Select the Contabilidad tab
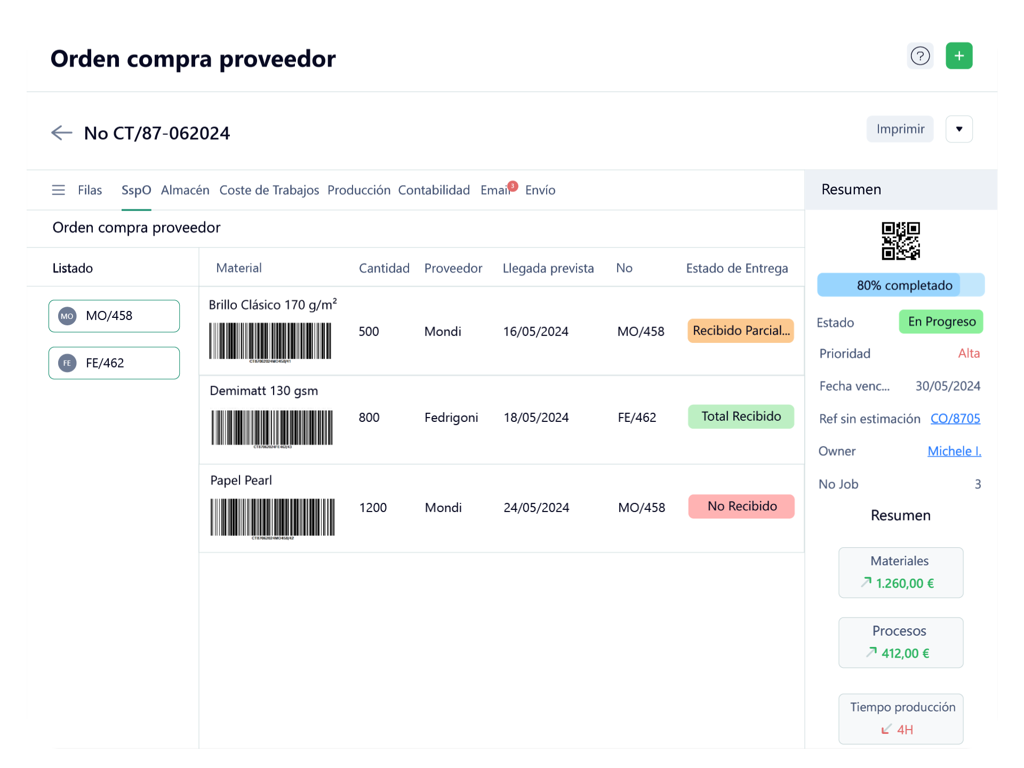Viewport: 1024px width, 768px height. [x=435, y=190]
